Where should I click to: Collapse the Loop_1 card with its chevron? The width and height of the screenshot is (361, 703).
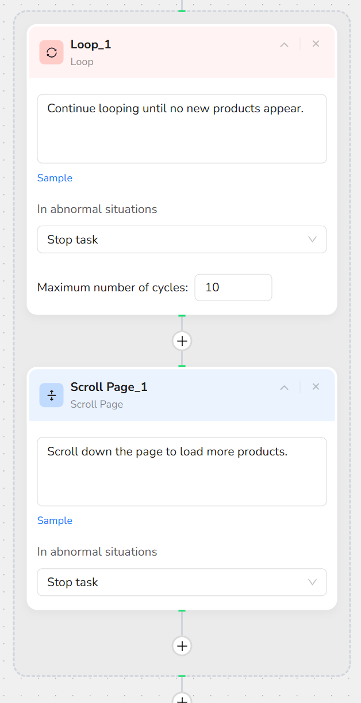click(x=284, y=44)
